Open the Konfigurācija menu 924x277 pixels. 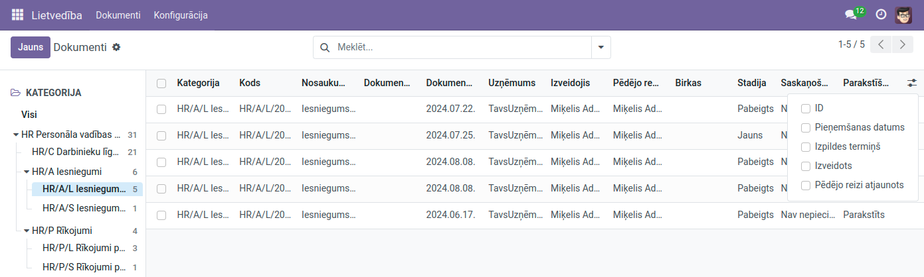(x=181, y=15)
